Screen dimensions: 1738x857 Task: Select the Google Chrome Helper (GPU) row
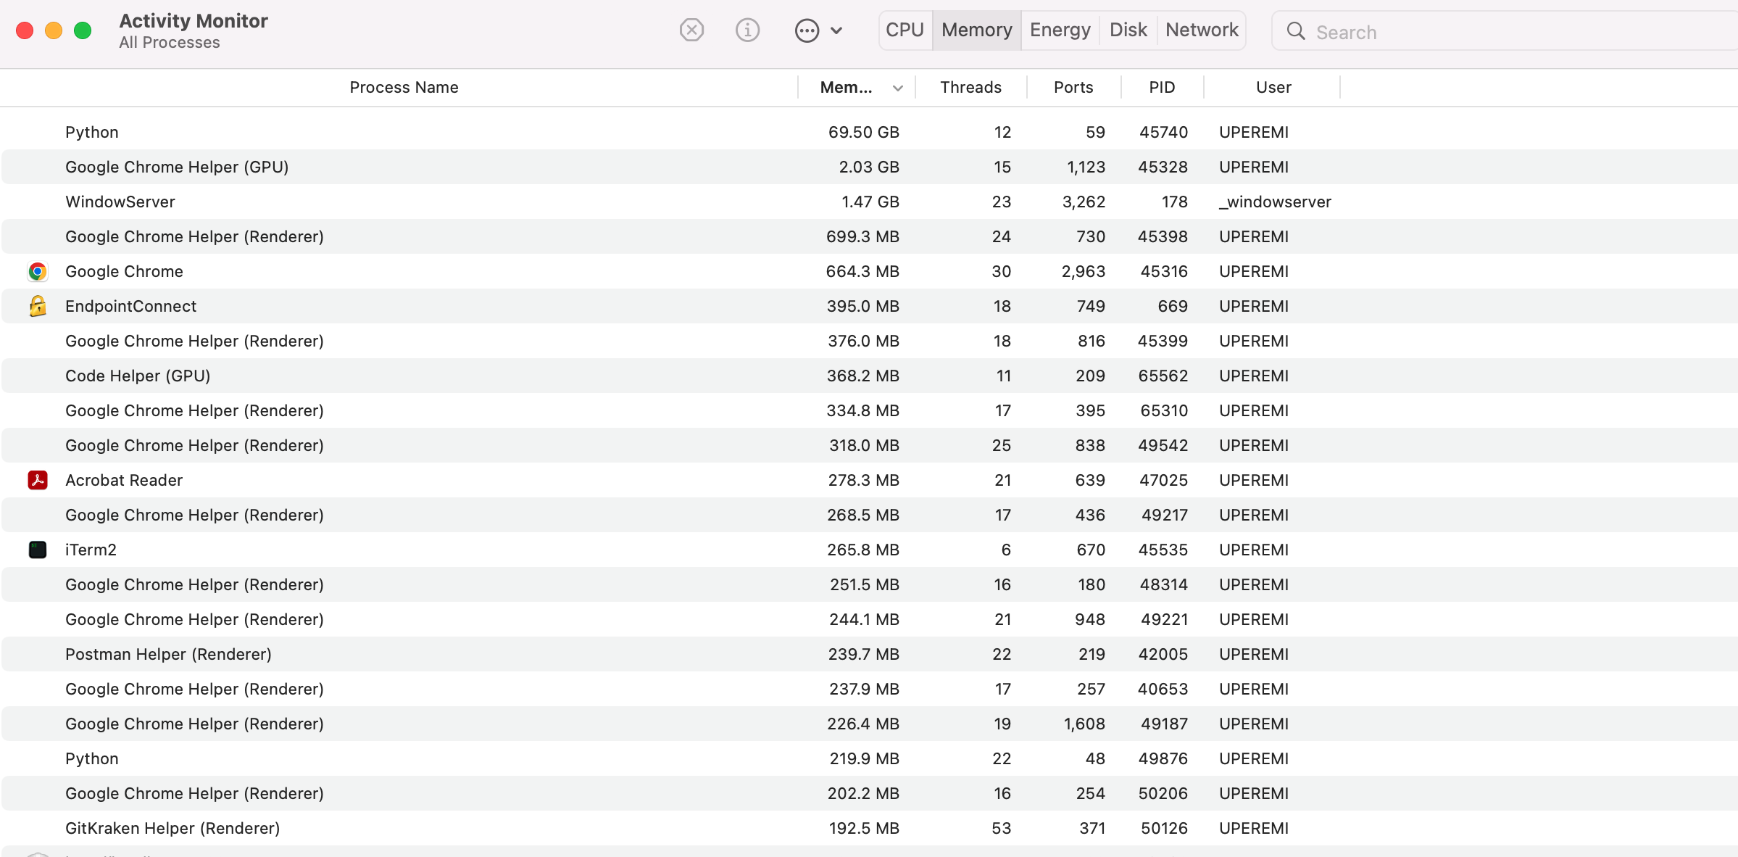tap(869, 167)
